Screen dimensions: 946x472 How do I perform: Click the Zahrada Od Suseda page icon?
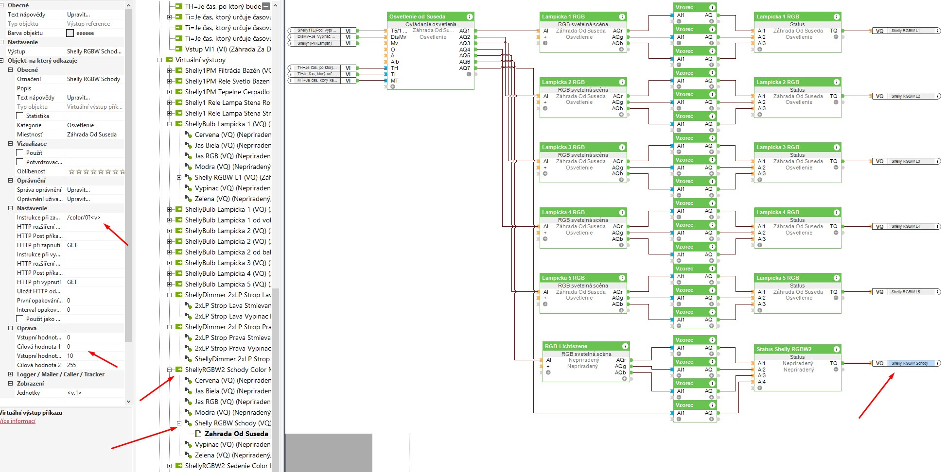click(198, 434)
